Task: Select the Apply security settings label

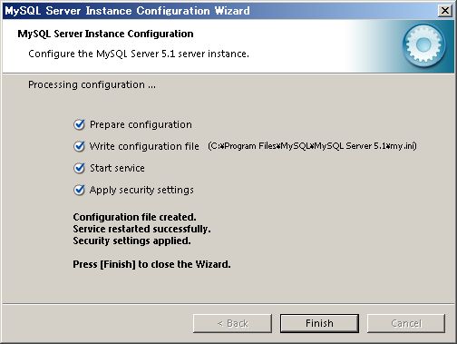Action: 141,190
